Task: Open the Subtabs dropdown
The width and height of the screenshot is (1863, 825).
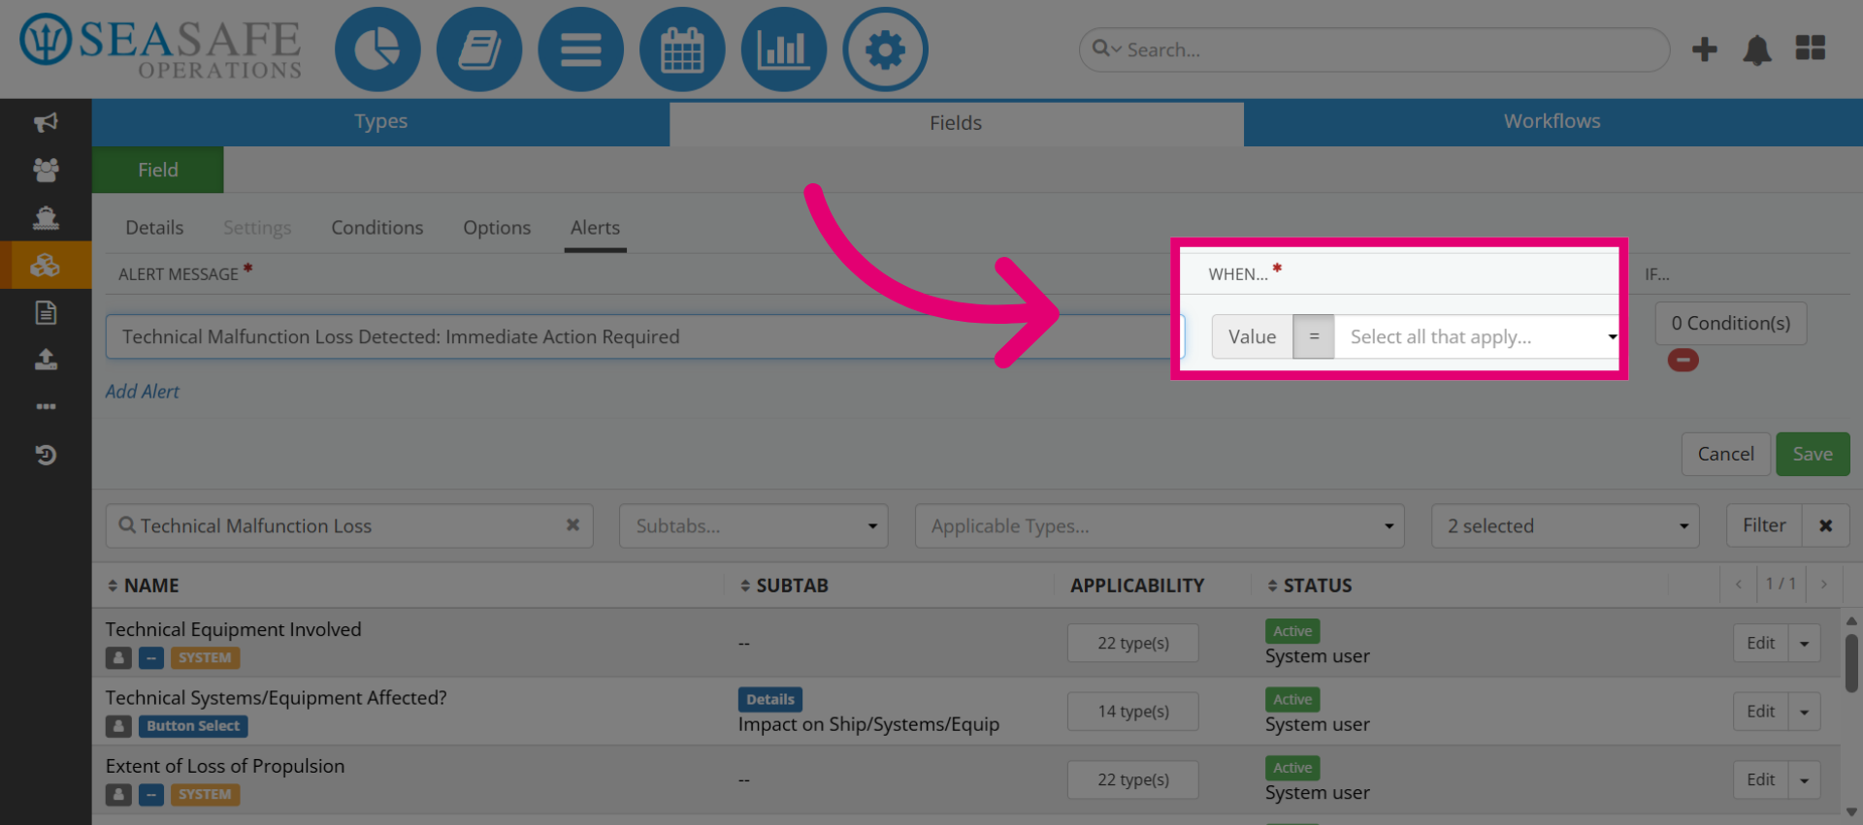Action: coord(754,525)
